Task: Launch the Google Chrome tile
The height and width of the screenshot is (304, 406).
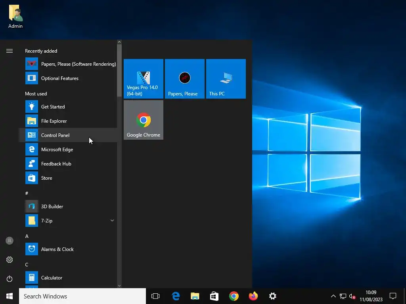Action: click(x=144, y=120)
